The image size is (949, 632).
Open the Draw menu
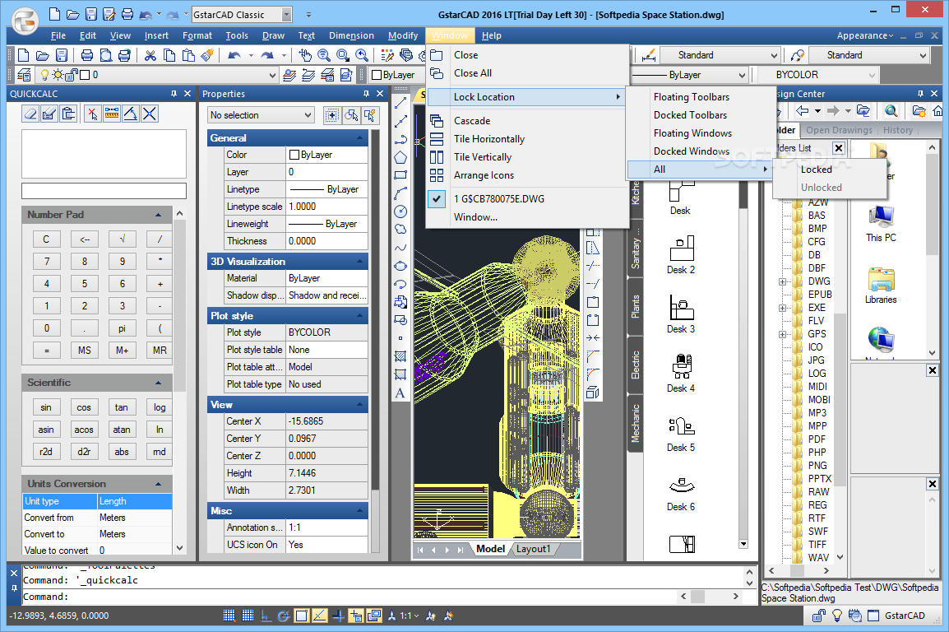pyautogui.click(x=273, y=35)
